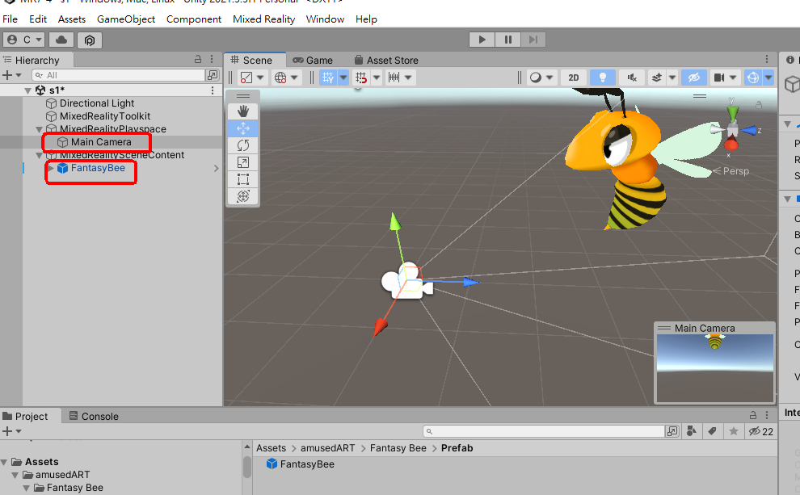The image size is (800, 495).
Task: Toggle scene effects icon
Action: point(657,78)
